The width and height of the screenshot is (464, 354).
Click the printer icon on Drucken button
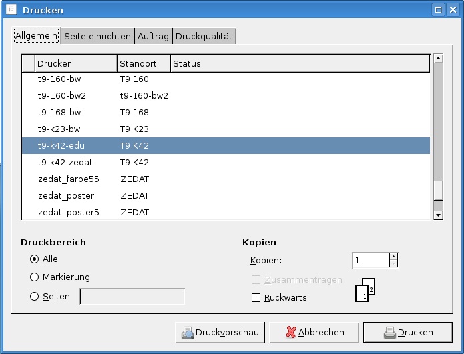tap(389, 332)
